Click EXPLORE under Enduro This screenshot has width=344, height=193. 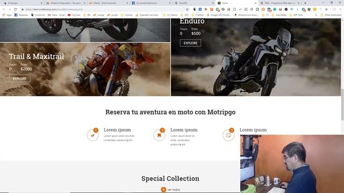pyautogui.click(x=190, y=43)
